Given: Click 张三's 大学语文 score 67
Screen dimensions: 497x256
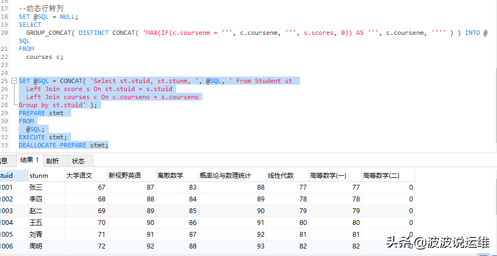Looking at the screenshot, I should coord(86,187).
